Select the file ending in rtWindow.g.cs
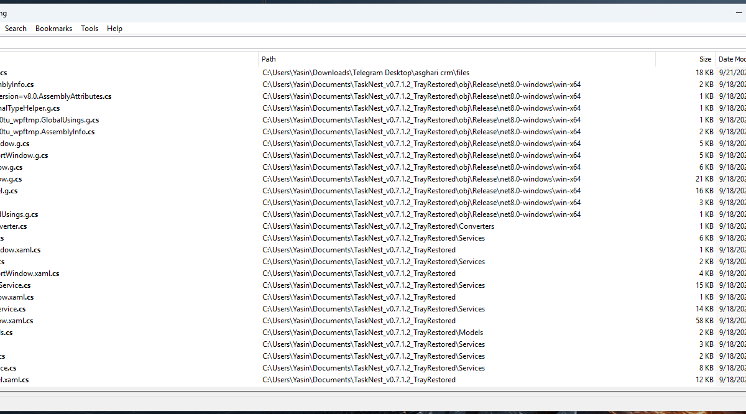This screenshot has height=414, width=746. pyautogui.click(x=24, y=155)
